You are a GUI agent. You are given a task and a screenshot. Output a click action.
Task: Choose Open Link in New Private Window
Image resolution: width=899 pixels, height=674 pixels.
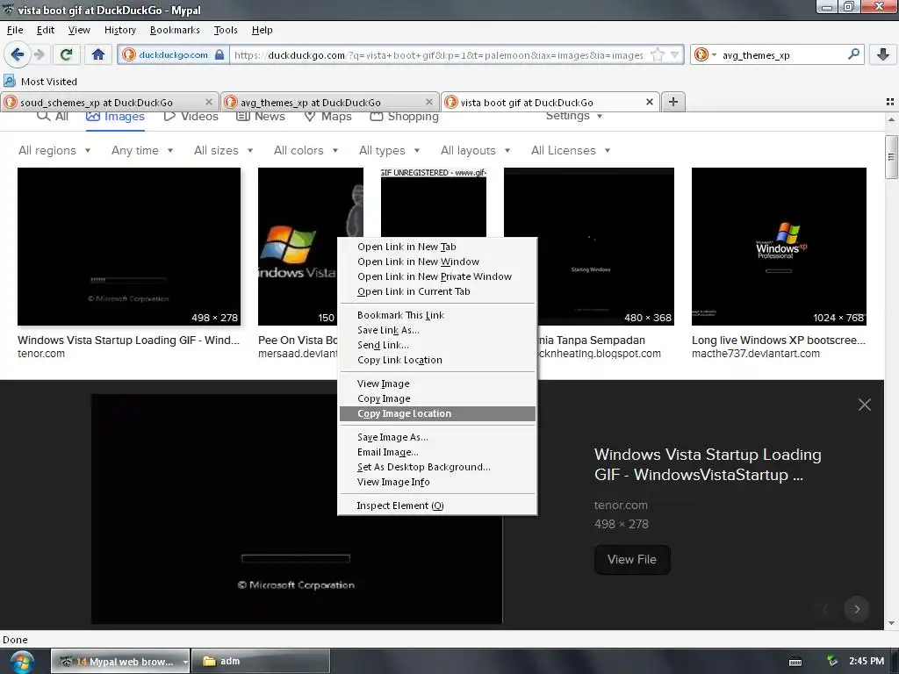click(x=437, y=276)
